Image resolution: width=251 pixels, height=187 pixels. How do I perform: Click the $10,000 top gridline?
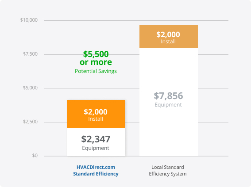click(136, 20)
